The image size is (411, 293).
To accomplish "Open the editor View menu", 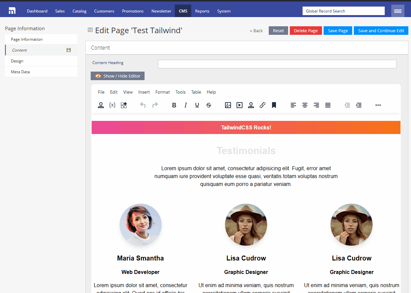I will pyautogui.click(x=128, y=92).
